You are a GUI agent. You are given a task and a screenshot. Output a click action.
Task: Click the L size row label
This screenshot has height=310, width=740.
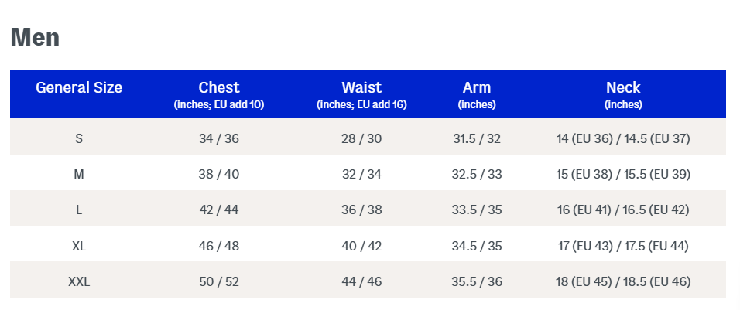click(x=79, y=210)
